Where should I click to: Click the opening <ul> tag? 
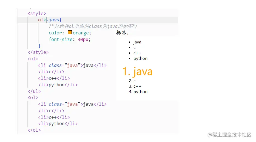tap(33, 59)
